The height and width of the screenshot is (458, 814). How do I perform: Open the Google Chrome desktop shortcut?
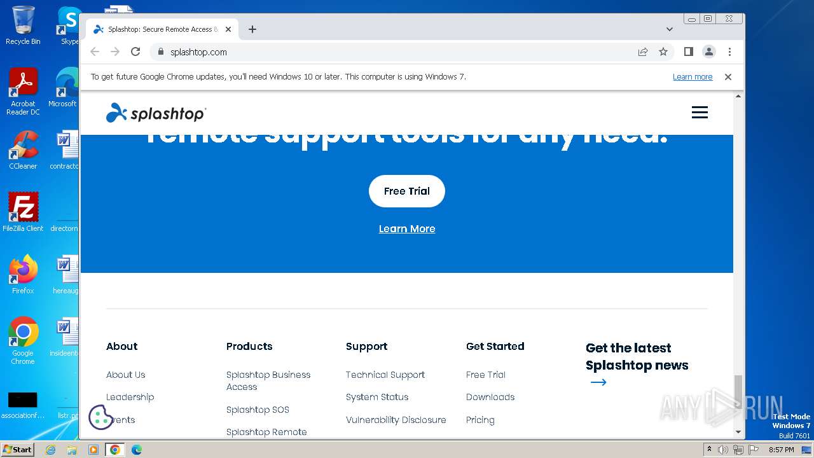(x=23, y=341)
